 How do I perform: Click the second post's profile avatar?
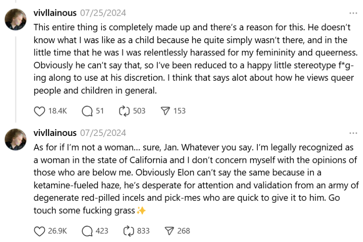pos(16,139)
